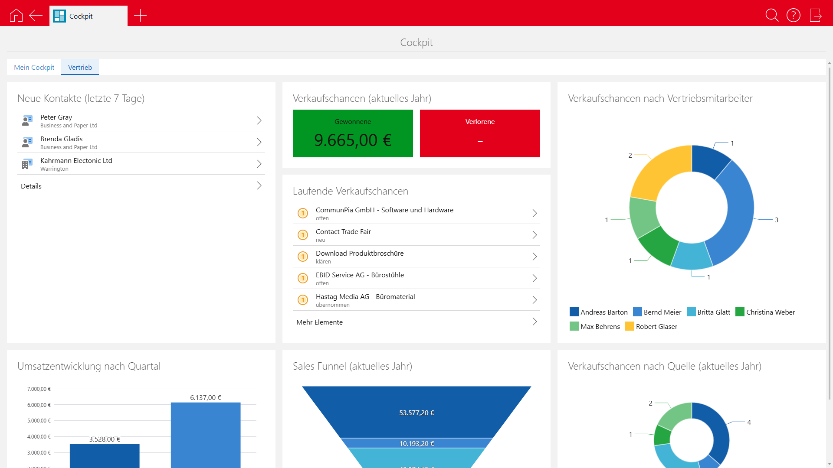Viewport: 833px width, 468px height.
Task: Open Contact Trade Fair chevron
Action: [535, 235]
